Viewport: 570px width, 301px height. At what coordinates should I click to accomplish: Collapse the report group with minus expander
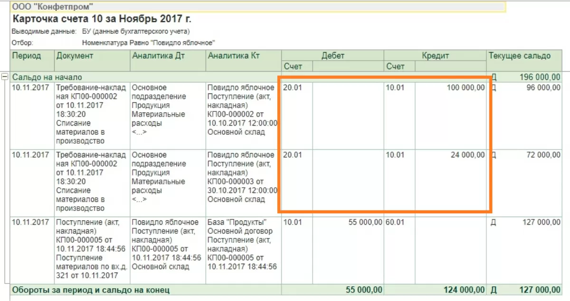(x=5, y=76)
